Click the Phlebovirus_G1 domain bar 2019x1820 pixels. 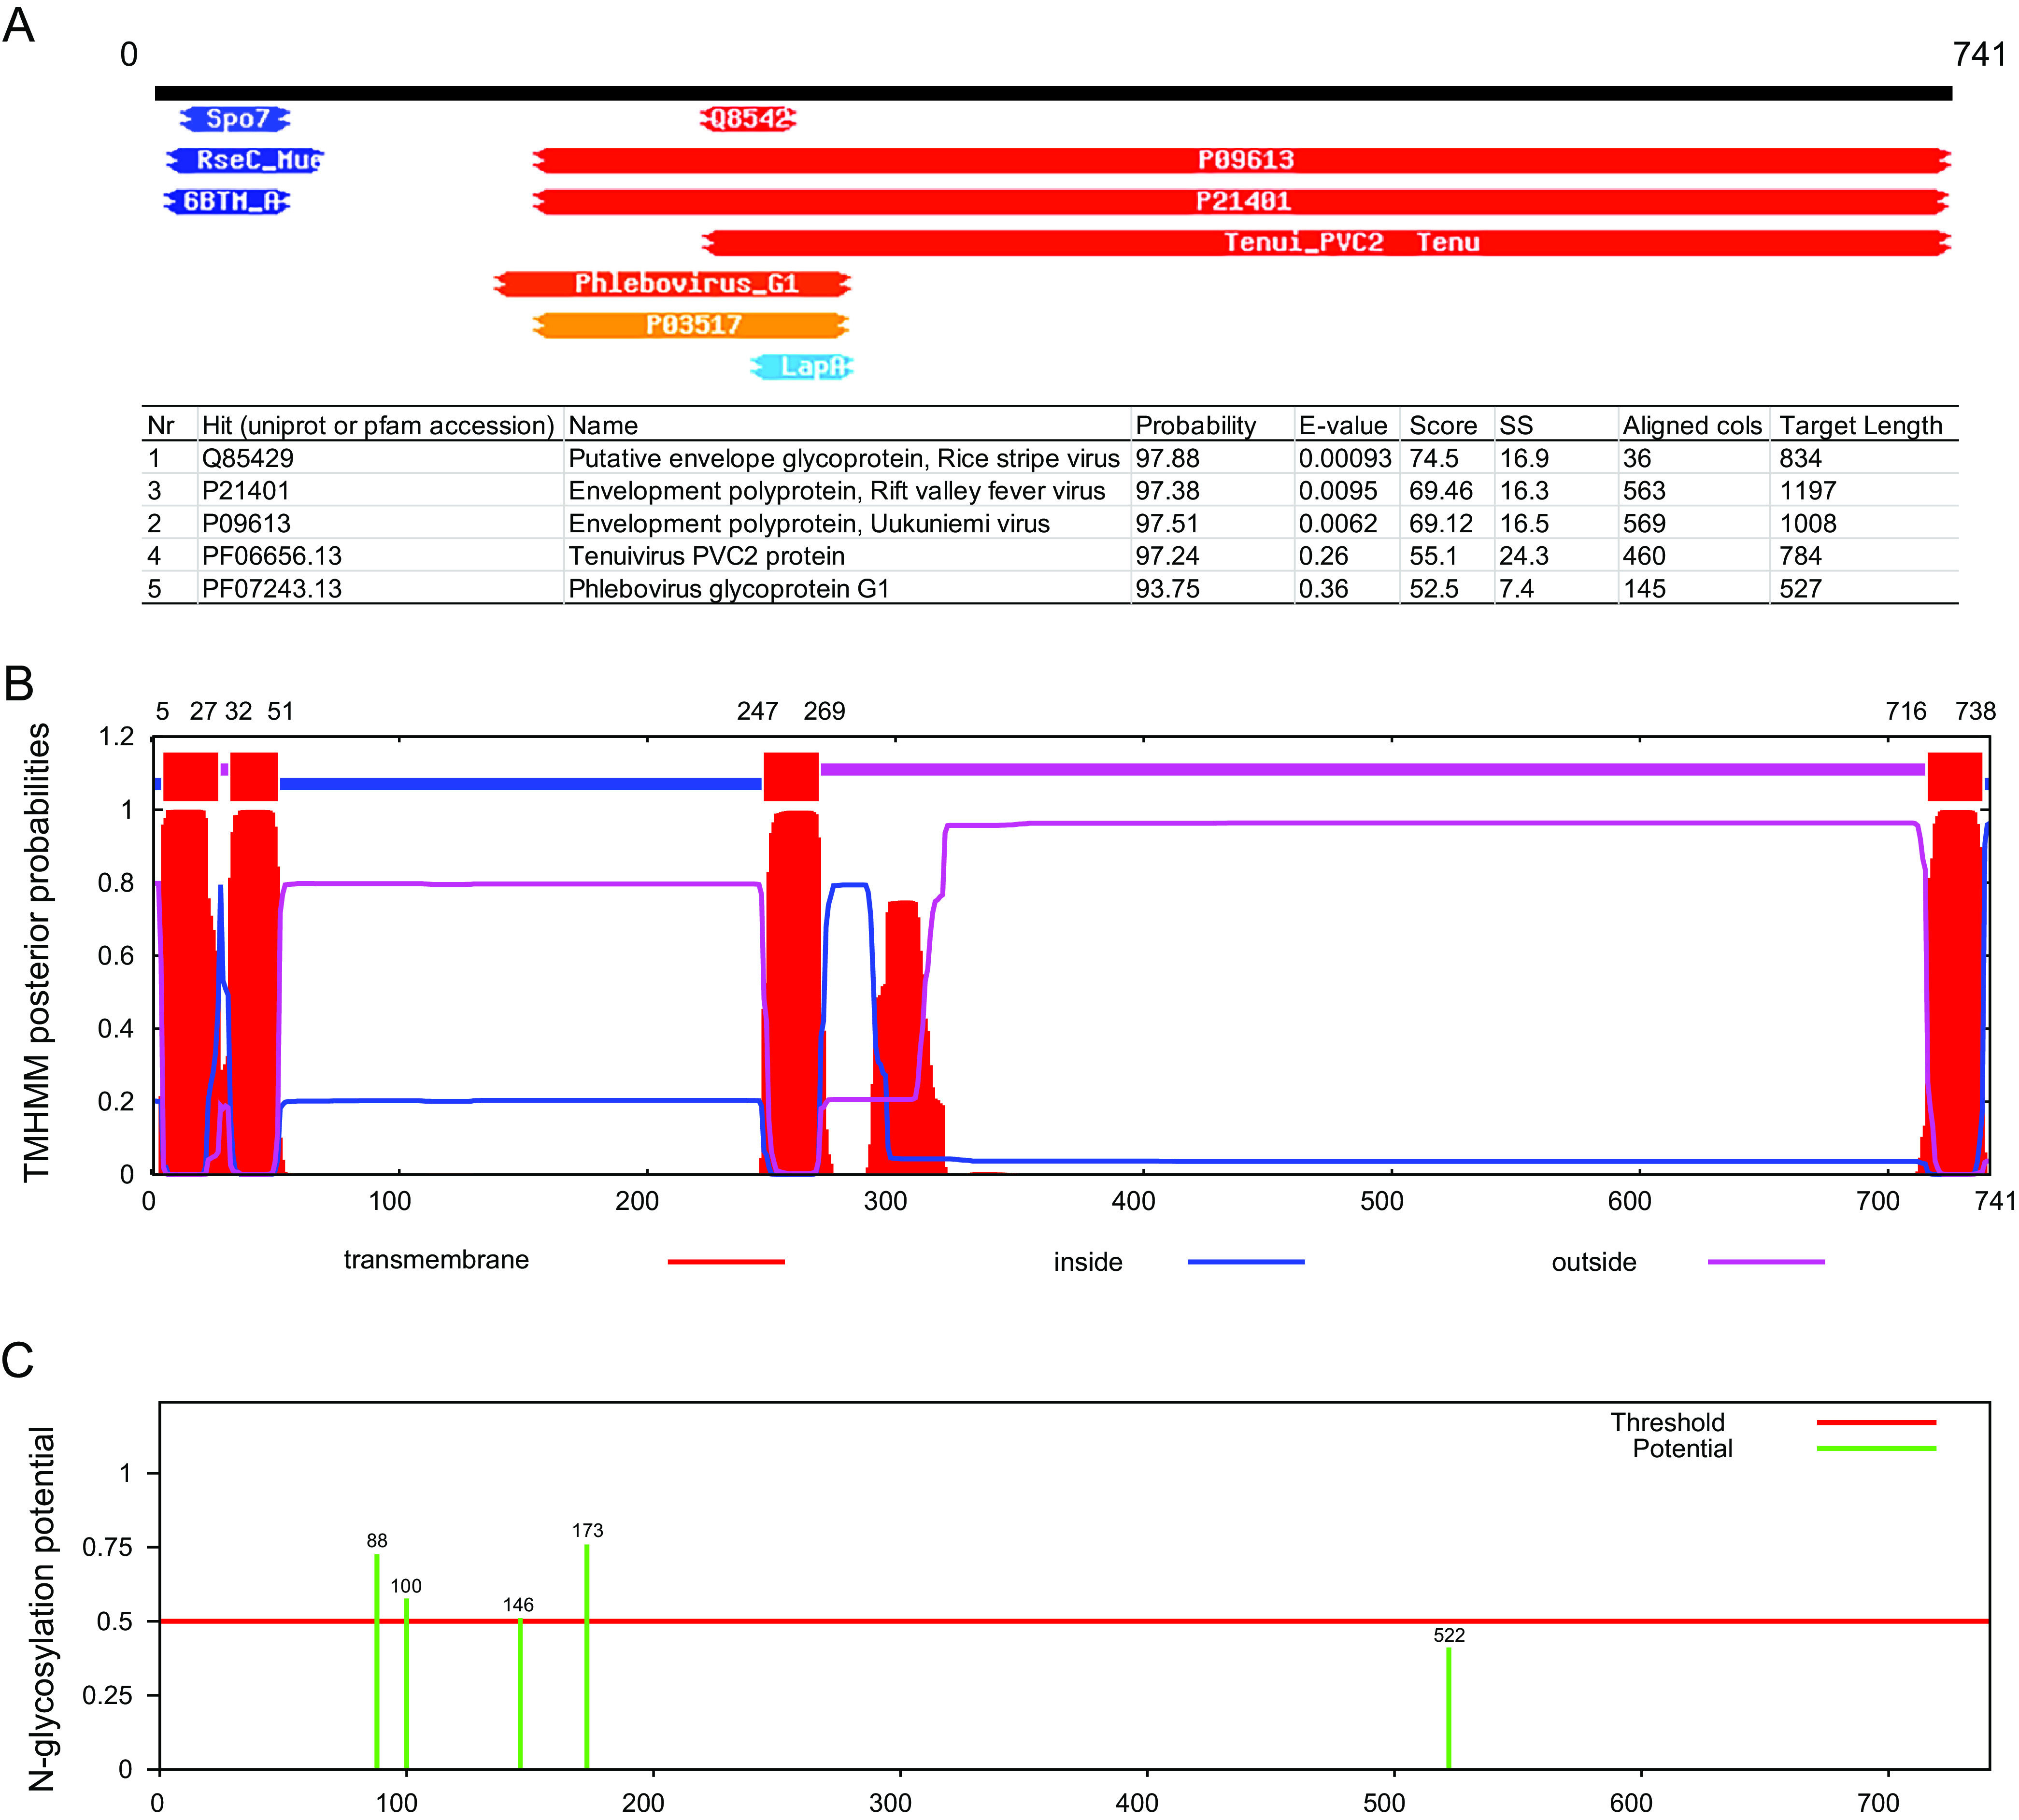click(672, 284)
